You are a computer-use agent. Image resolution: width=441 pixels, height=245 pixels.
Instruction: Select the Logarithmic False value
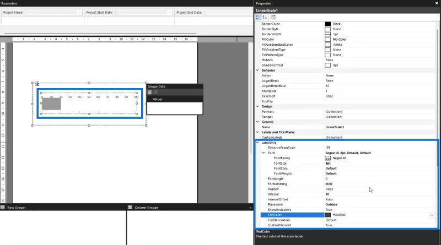tap(329, 80)
